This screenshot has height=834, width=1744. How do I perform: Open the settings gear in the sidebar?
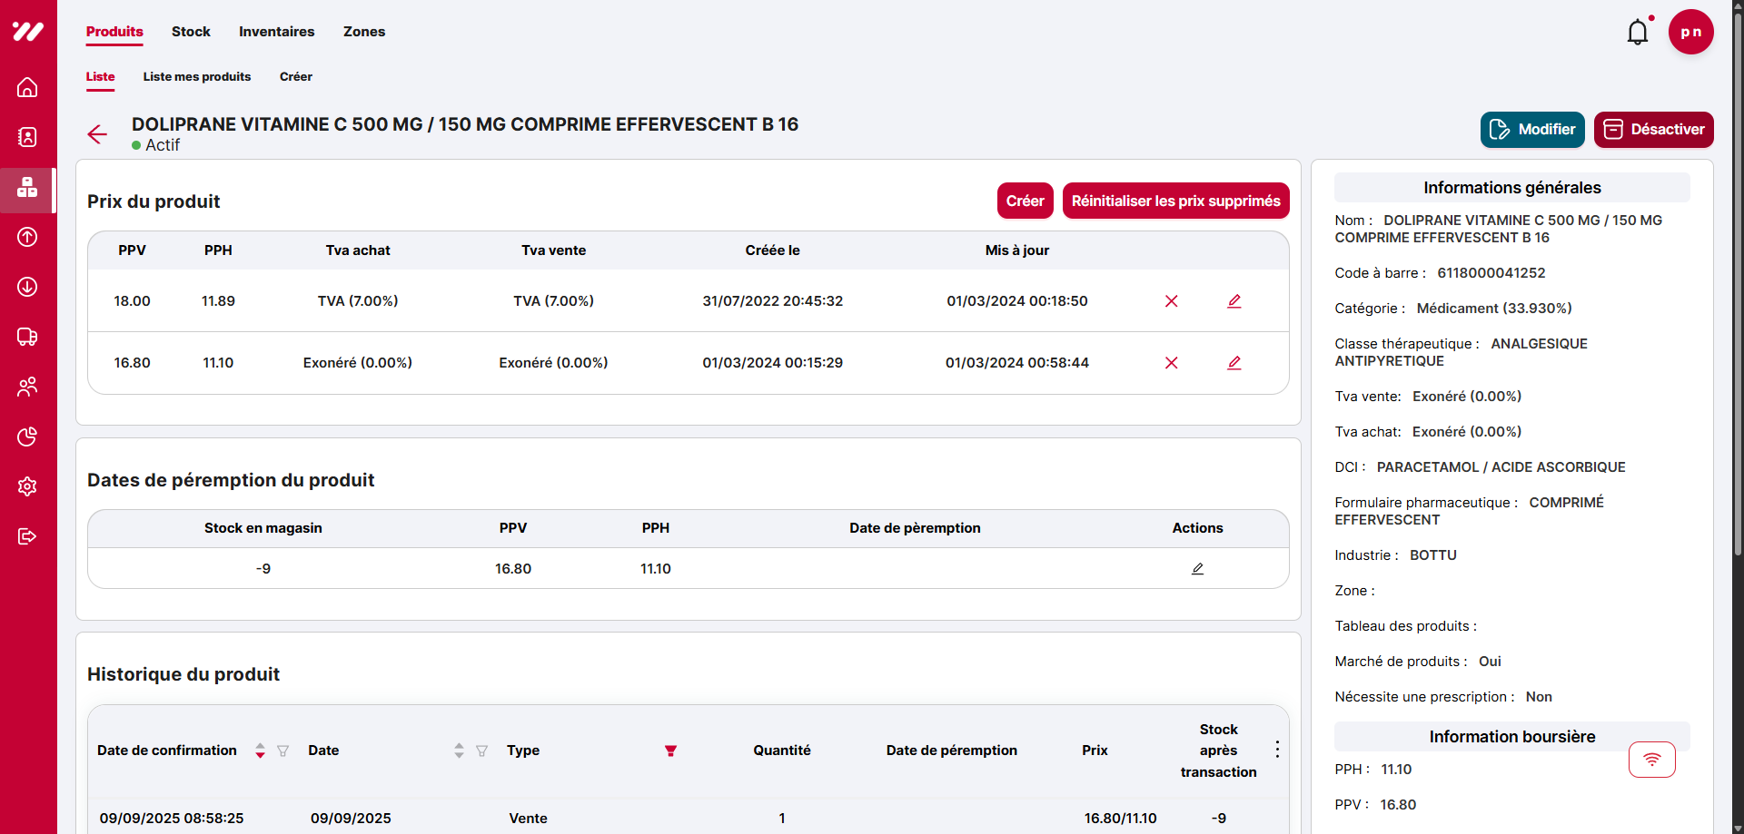pos(27,486)
